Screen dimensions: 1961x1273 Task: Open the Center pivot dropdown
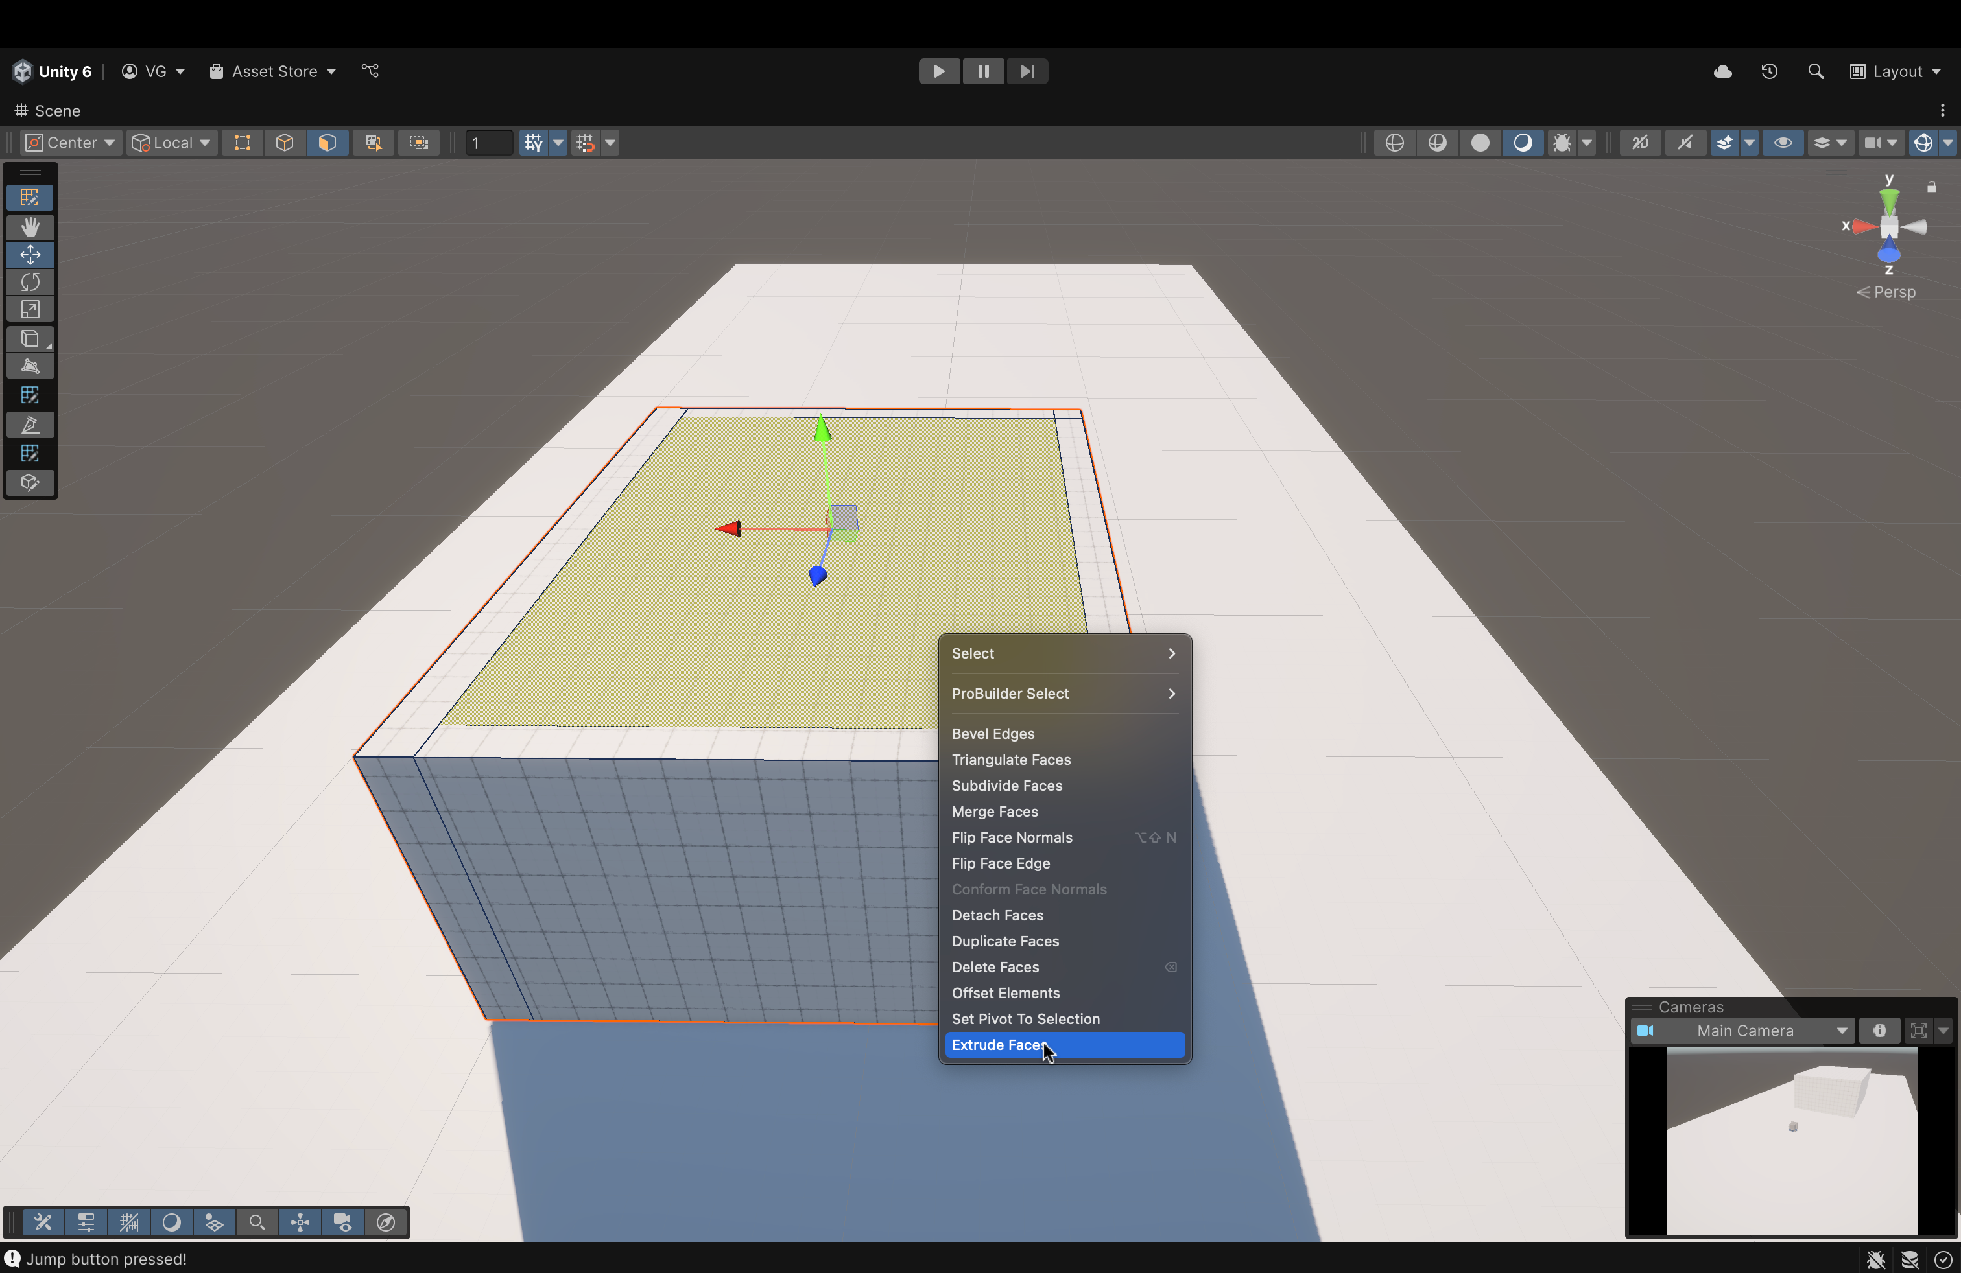coord(70,143)
